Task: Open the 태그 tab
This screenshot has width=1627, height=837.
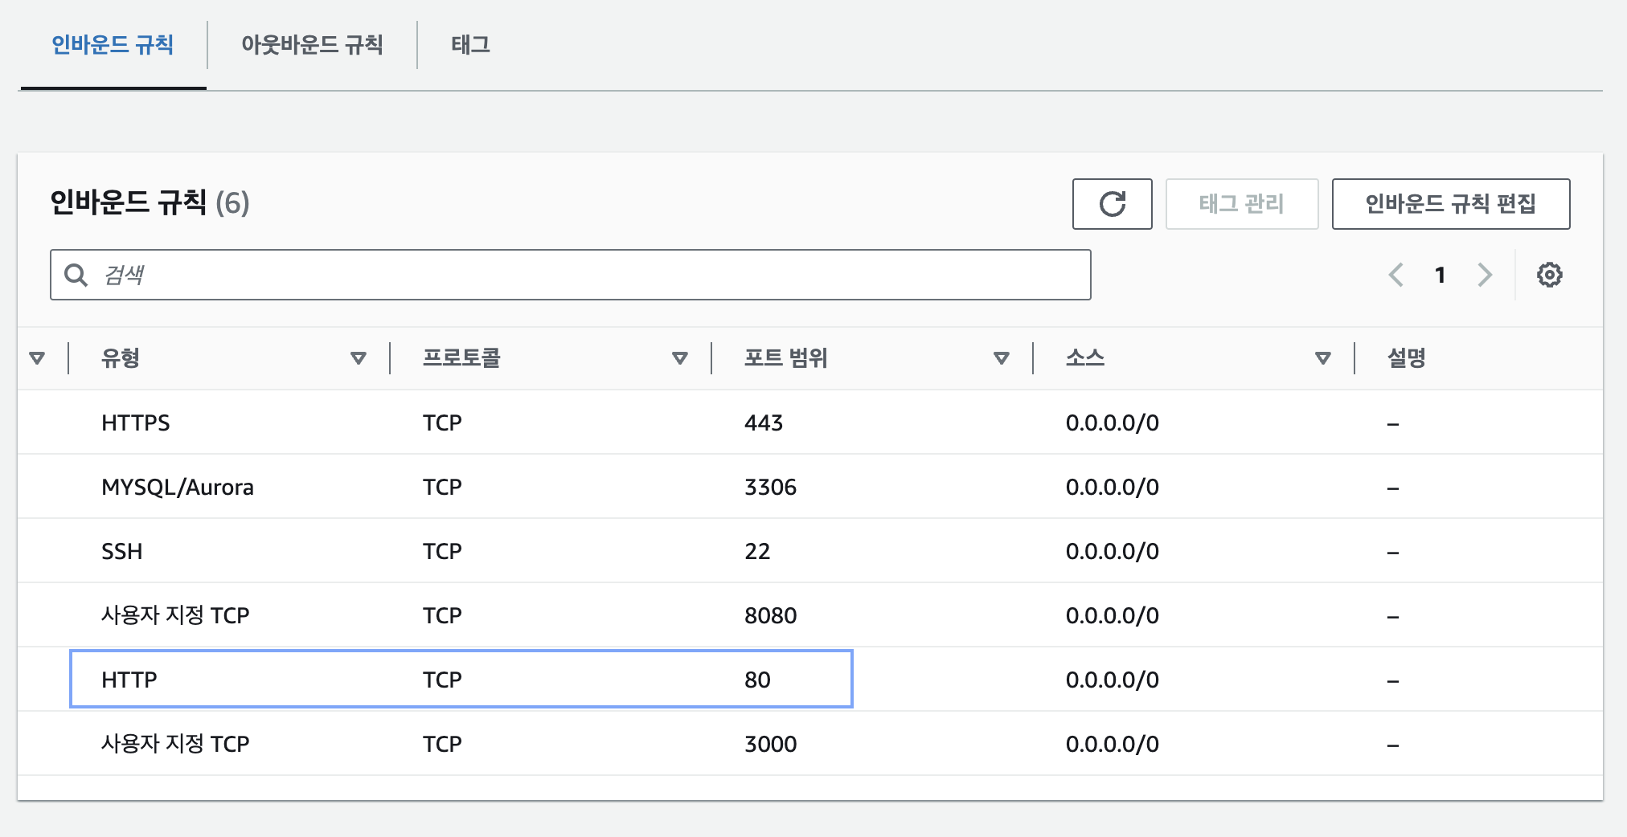Action: point(472,46)
